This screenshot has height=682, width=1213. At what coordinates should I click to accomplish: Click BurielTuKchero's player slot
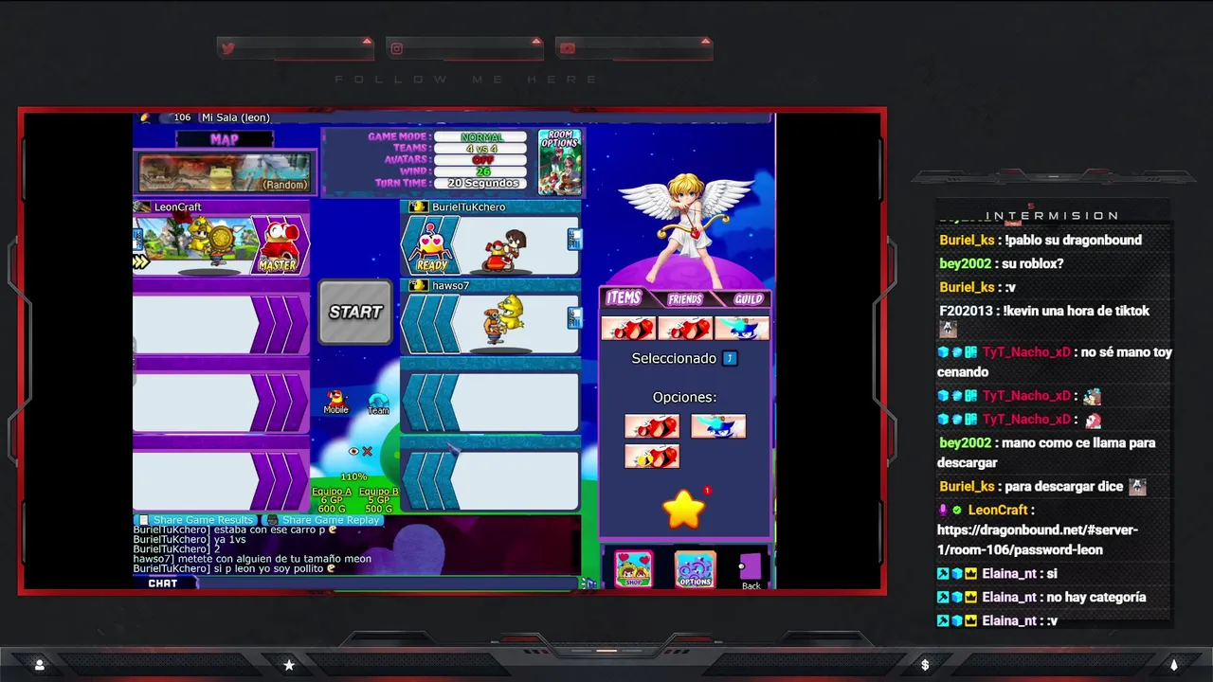(490, 238)
